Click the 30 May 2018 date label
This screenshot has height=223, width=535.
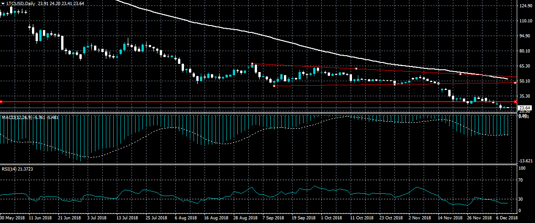(12, 218)
